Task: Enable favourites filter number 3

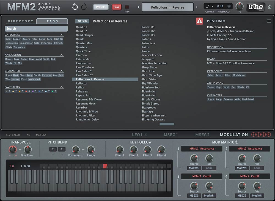Action: [x=21, y=91]
